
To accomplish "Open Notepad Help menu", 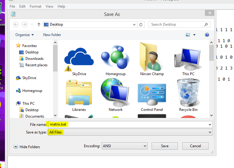I will tap(61, 6).
